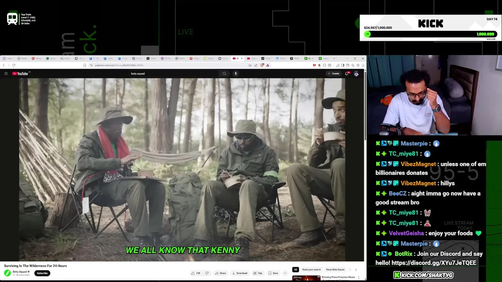The image size is (502, 282).
Task: Click BeeCZ username in chat
Action: (397, 193)
